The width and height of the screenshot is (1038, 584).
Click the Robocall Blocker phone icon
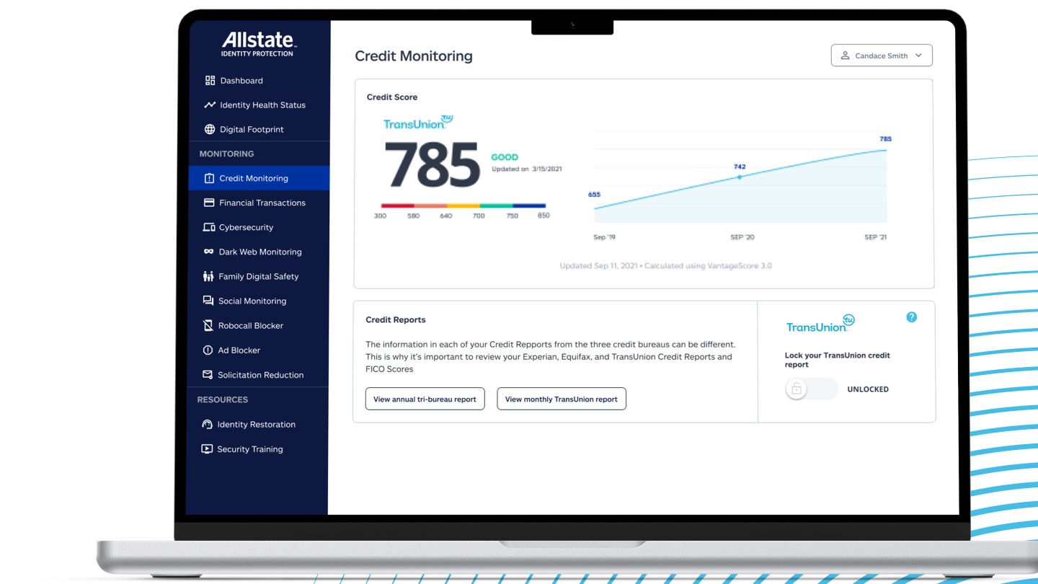(208, 326)
